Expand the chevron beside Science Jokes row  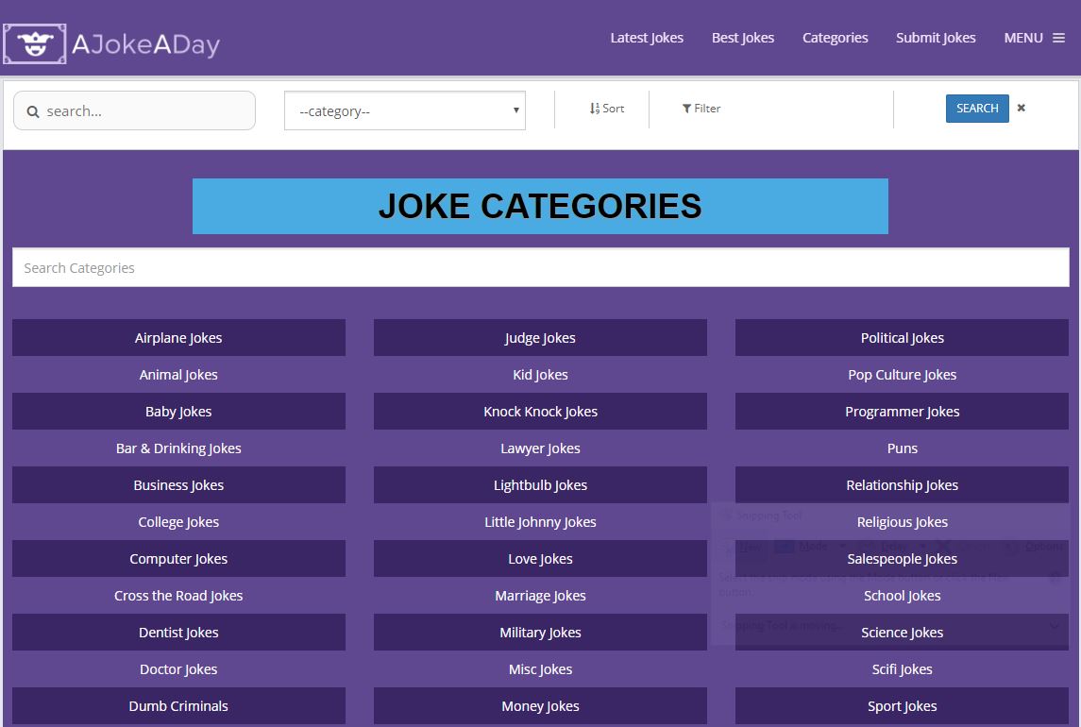[x=1056, y=627]
